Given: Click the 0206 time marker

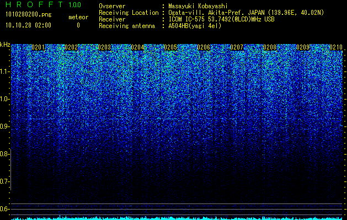Looking at the screenshot, I should (204, 47).
